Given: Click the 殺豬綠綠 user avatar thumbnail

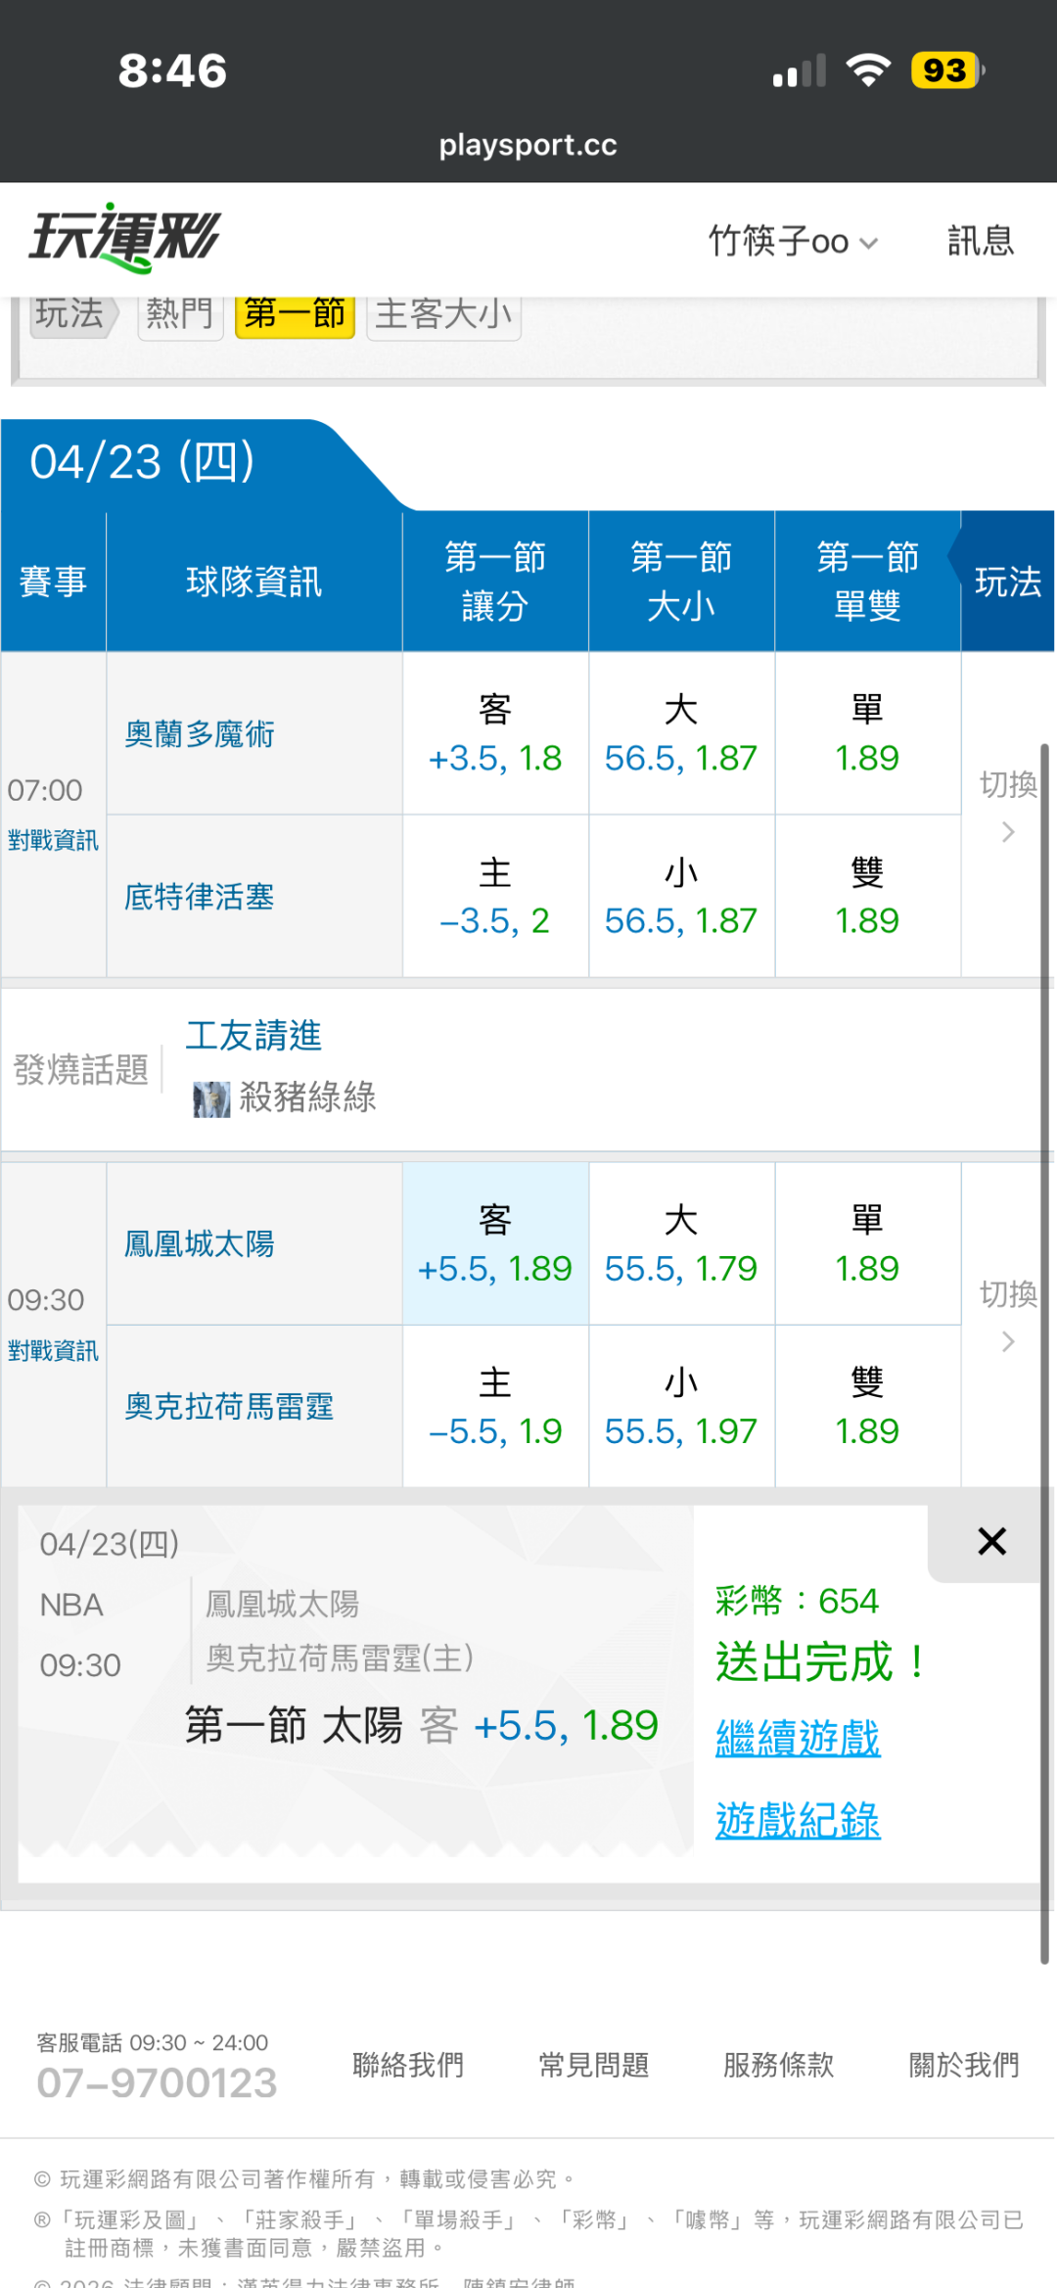Looking at the screenshot, I should 211,1099.
